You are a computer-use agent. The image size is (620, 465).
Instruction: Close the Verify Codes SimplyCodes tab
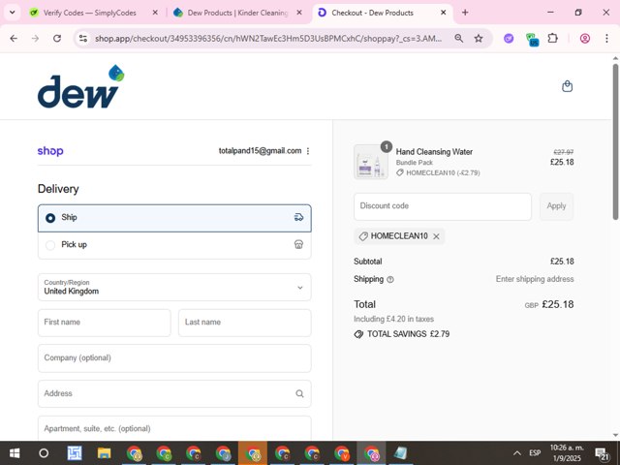coord(155,13)
